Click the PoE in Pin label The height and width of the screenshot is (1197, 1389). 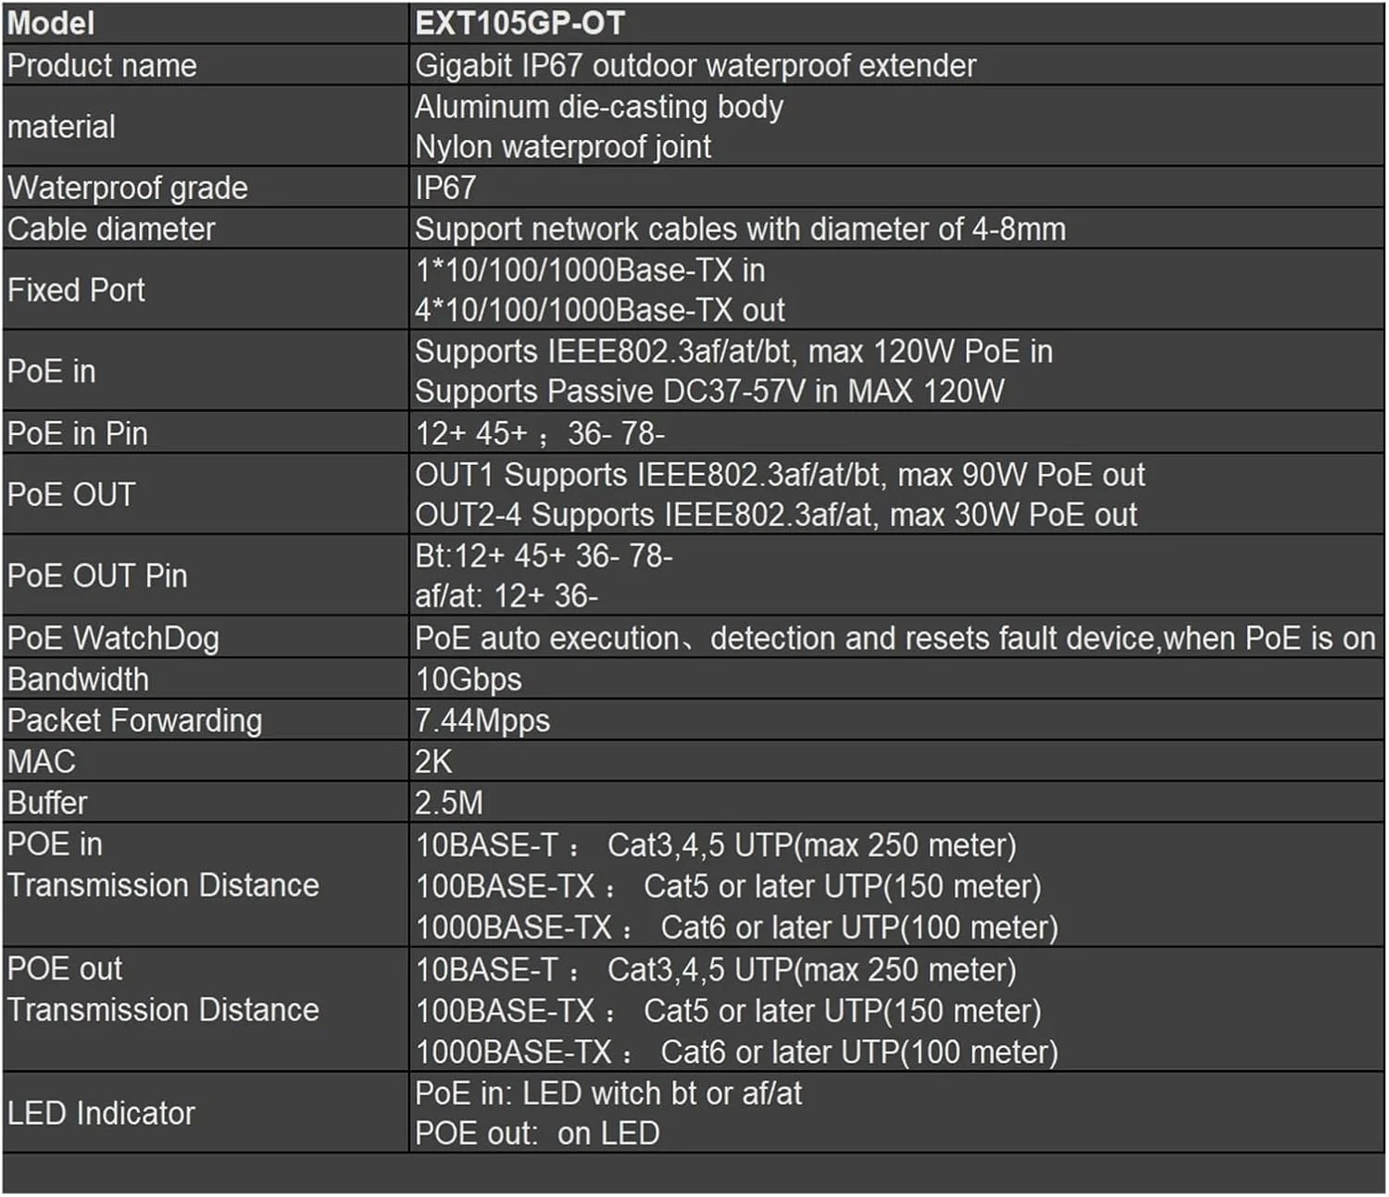[78, 434]
